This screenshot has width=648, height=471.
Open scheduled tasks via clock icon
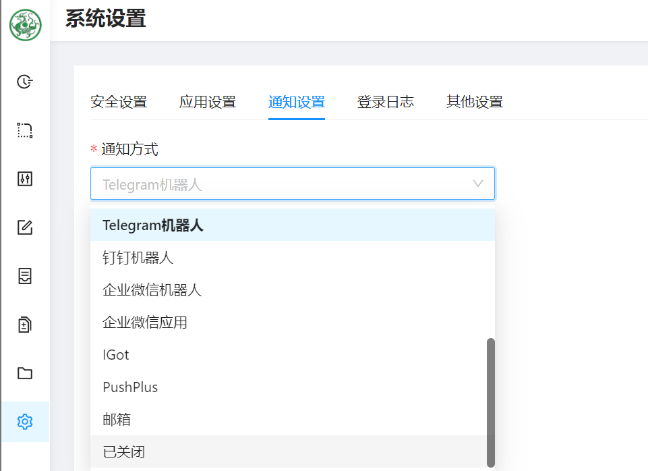(x=25, y=82)
